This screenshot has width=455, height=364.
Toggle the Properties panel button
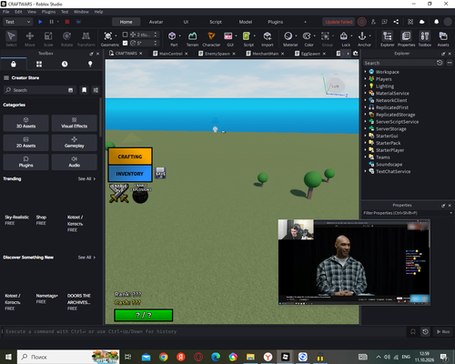406,38
